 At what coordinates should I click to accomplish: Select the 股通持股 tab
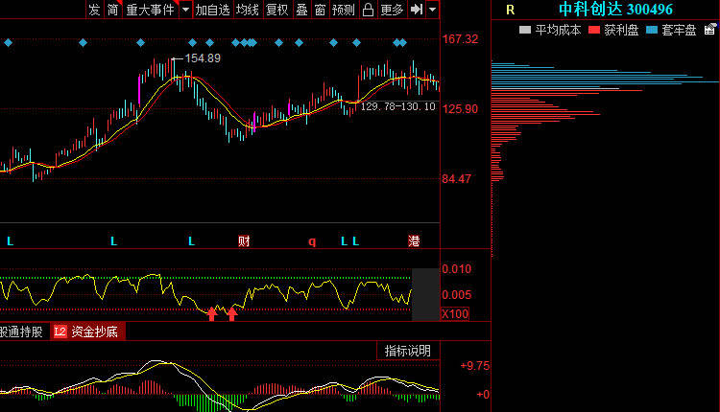tap(21, 332)
